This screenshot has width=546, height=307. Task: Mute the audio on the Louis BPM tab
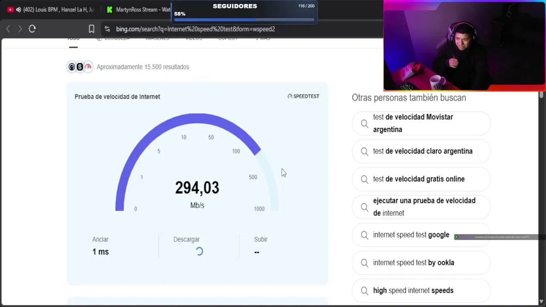pyautogui.click(x=18, y=9)
